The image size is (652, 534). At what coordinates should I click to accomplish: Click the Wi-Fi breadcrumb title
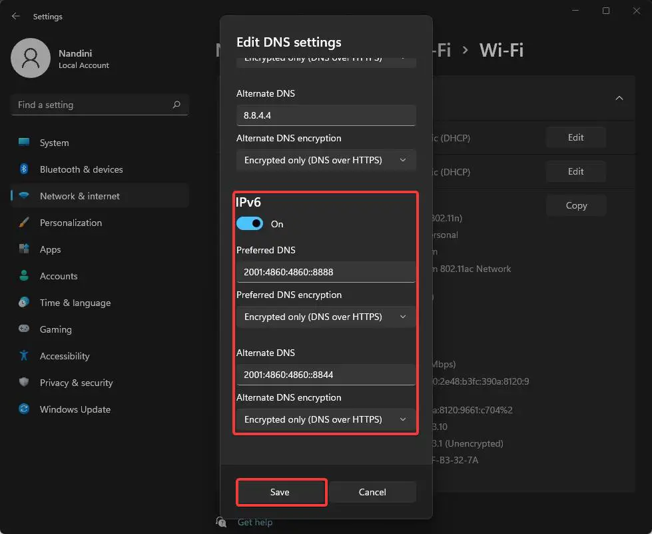pos(501,51)
